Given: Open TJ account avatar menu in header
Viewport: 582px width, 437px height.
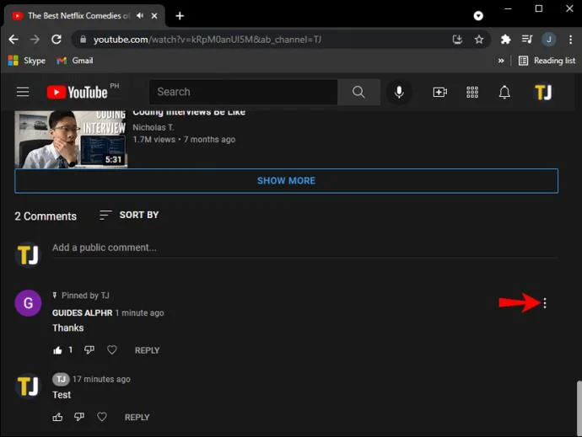Looking at the screenshot, I should [543, 92].
